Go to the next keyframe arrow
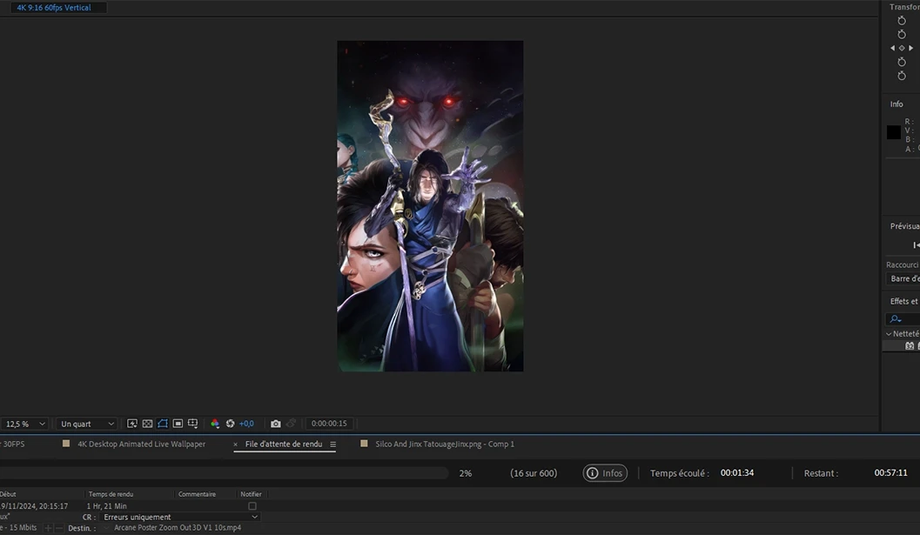Screen dimensions: 920x535 click(x=910, y=48)
